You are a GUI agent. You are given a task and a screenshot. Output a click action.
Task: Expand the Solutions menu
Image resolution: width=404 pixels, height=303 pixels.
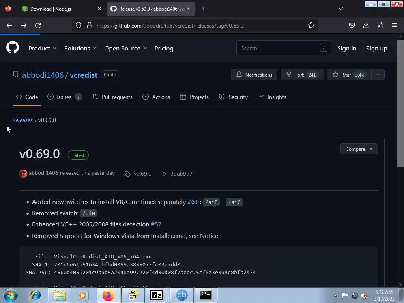tap(80, 48)
